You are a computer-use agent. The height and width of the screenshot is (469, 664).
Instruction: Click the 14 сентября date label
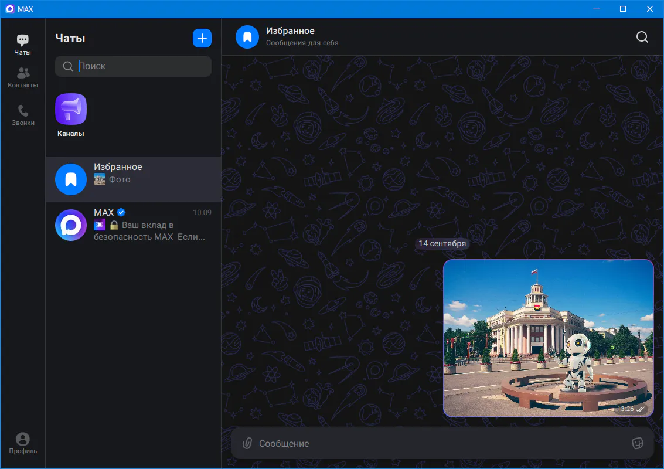pyautogui.click(x=442, y=243)
